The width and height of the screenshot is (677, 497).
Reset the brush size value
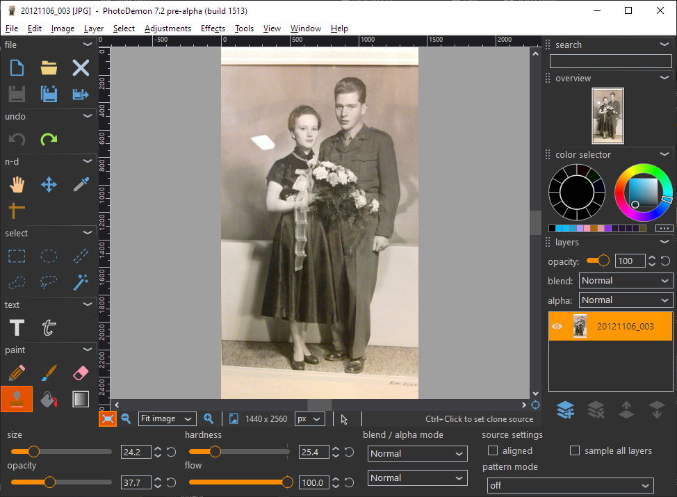(172, 452)
